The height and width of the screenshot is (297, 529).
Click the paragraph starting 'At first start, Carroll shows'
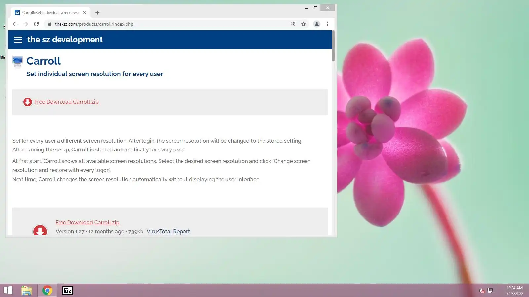(161, 166)
